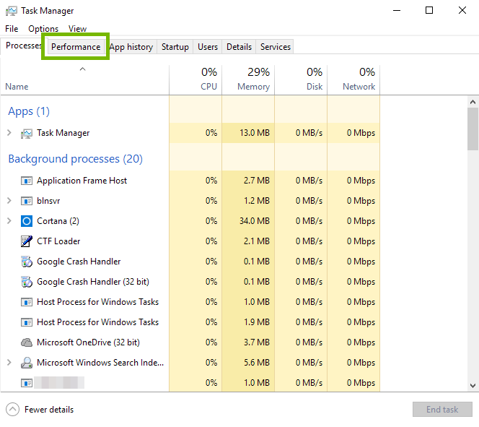479x427 pixels.
Task: Click the vertical scrollbar thumb
Action: click(473, 129)
